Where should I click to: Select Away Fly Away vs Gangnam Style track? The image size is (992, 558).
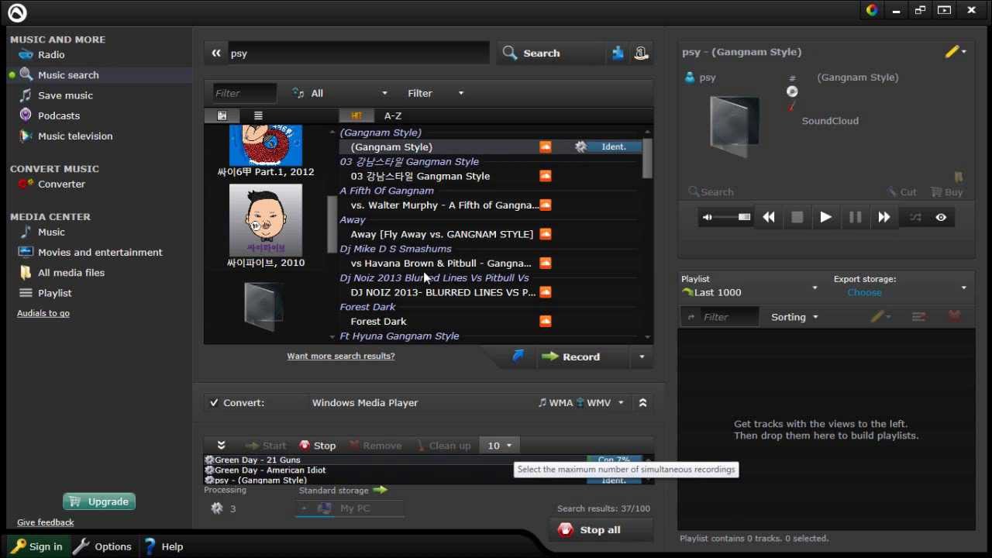click(442, 234)
